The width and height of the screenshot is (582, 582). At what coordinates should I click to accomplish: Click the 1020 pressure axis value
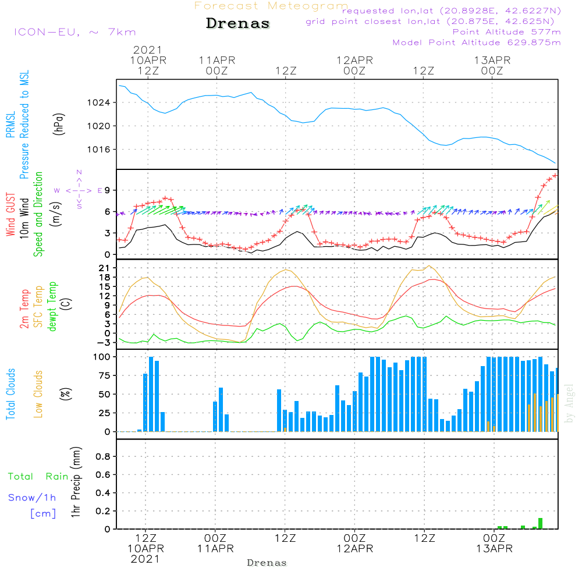[98, 126]
